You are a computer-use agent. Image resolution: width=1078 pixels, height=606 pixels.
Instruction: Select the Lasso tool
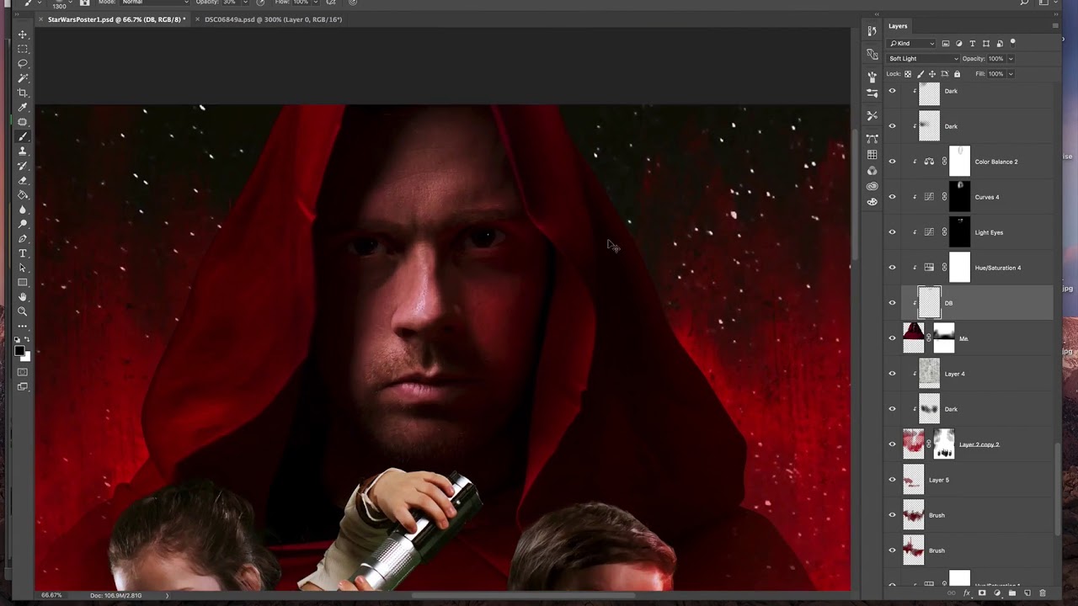[x=23, y=63]
